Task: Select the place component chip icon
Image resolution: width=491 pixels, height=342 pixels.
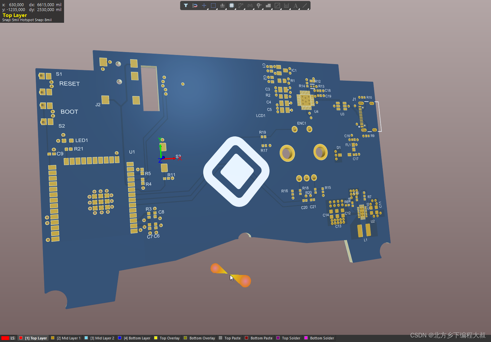Action: pos(232,6)
